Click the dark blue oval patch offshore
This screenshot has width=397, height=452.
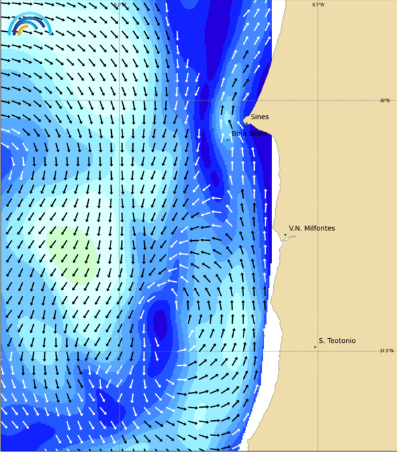(x=160, y=323)
